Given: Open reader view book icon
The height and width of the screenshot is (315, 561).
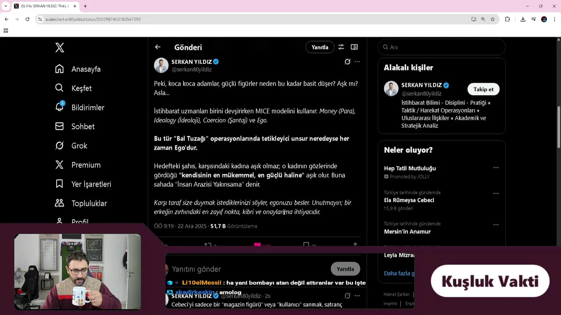Looking at the screenshot, I should [x=354, y=47].
